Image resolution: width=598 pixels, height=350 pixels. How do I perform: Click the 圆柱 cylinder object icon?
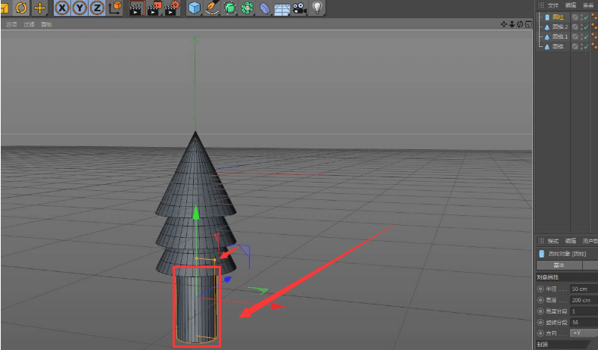pos(547,17)
